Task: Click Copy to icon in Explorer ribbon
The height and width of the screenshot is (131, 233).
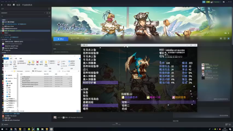Action: coord(33,63)
